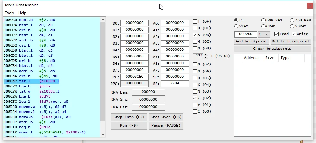
Task: Select the line 008CF2 bne.b $8cfa
Action: [x=27, y=87]
